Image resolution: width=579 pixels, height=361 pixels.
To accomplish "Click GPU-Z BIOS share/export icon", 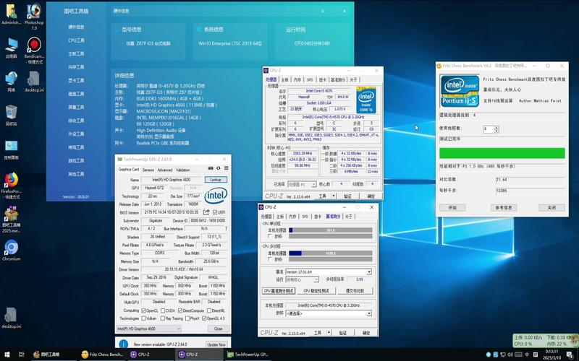I will [206, 212].
